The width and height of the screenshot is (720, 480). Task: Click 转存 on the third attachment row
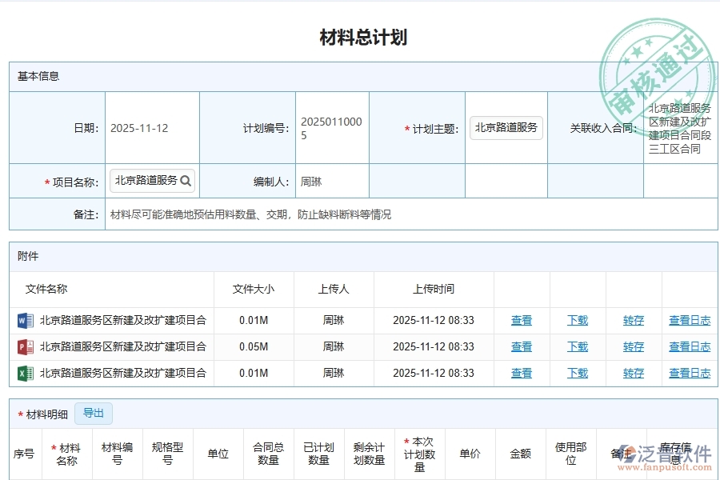(x=632, y=373)
